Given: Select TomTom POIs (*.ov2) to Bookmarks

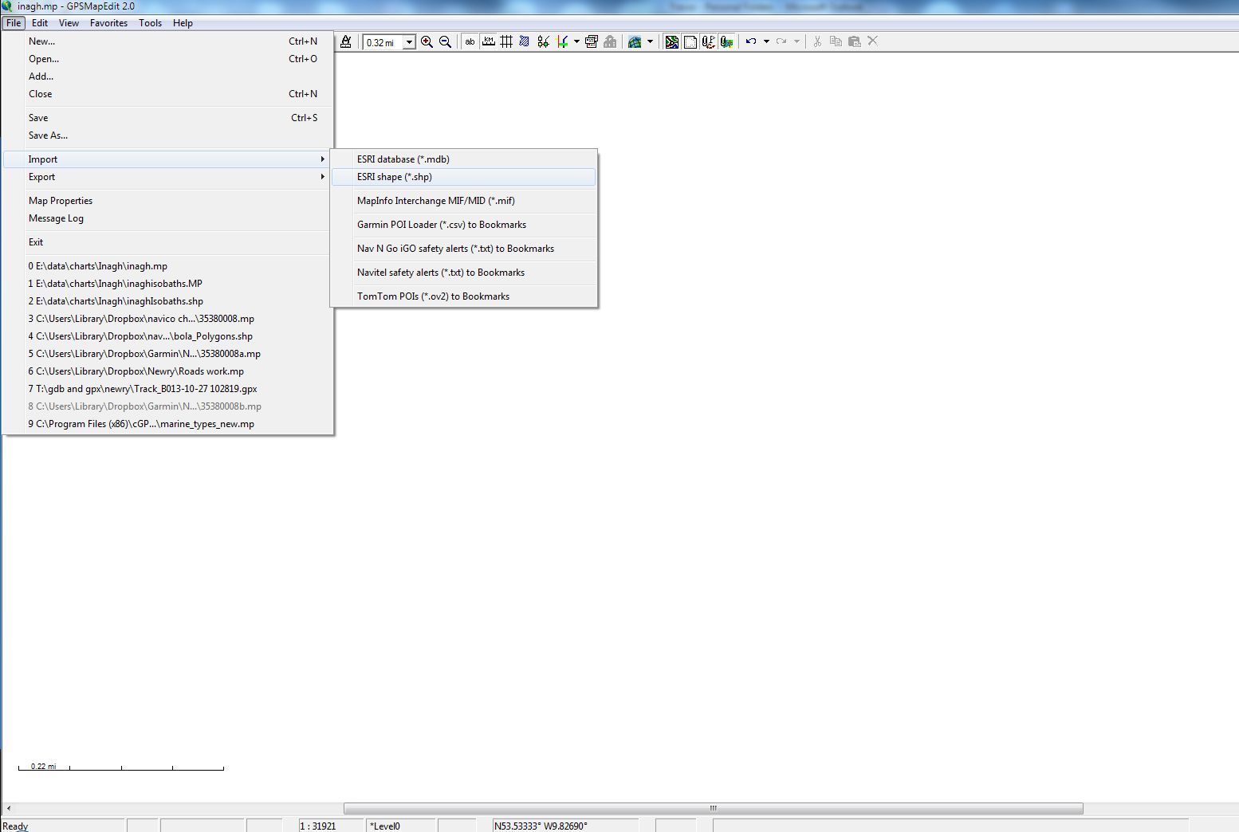Looking at the screenshot, I should 464,296.
